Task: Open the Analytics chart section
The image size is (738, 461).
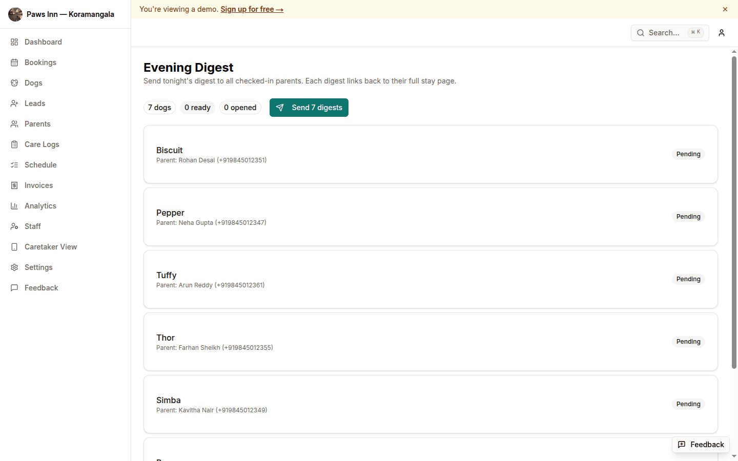Action: 40,205
